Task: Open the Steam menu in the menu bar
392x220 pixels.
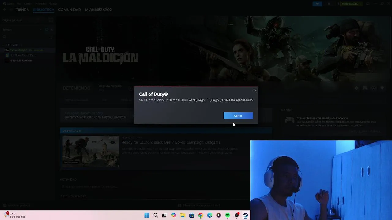Action: (x=11, y=4)
